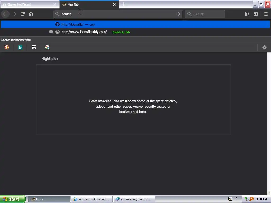Close the New Tab tab
The image size is (271, 203).
point(114,4)
